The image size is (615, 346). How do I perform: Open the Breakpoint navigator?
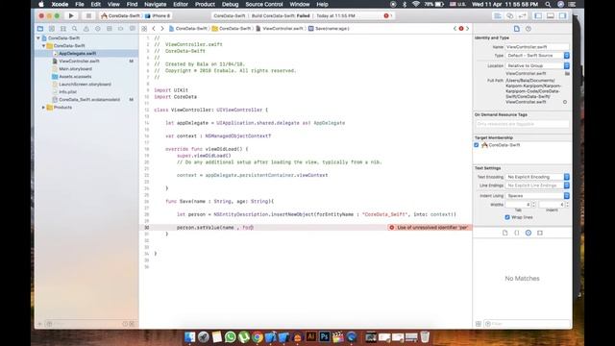pos(121,29)
